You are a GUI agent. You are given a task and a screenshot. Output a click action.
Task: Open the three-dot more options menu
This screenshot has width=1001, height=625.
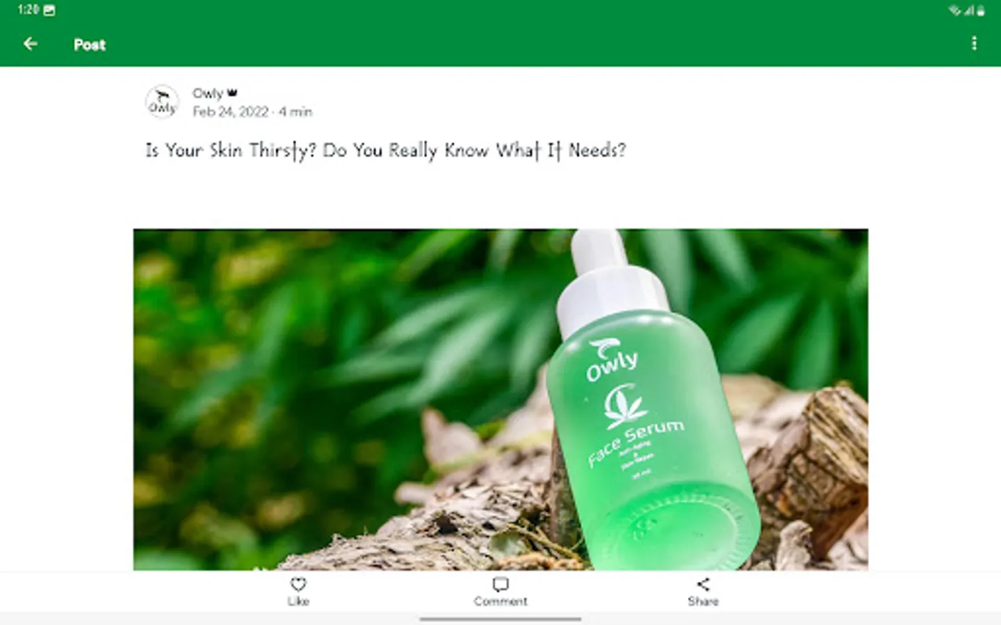tap(974, 43)
